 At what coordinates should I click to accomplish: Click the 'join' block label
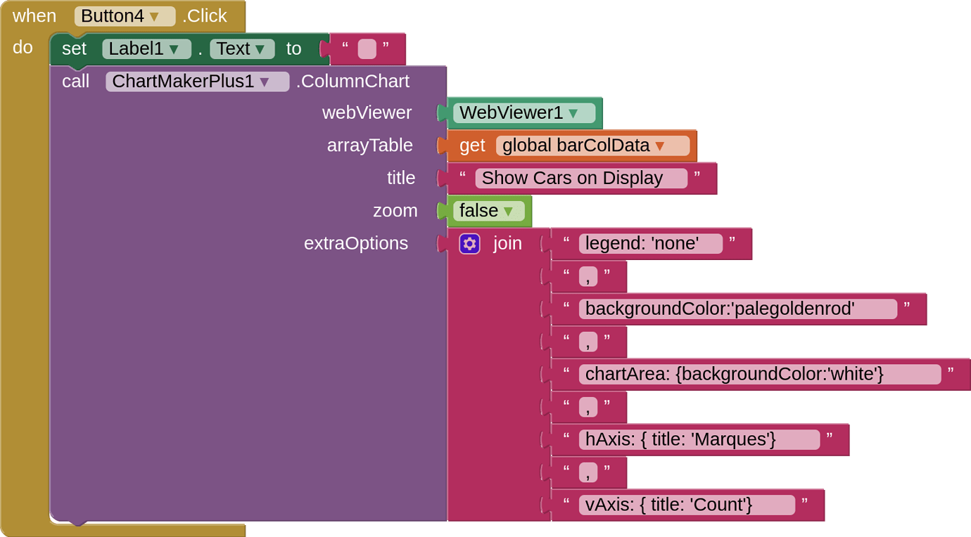click(508, 244)
